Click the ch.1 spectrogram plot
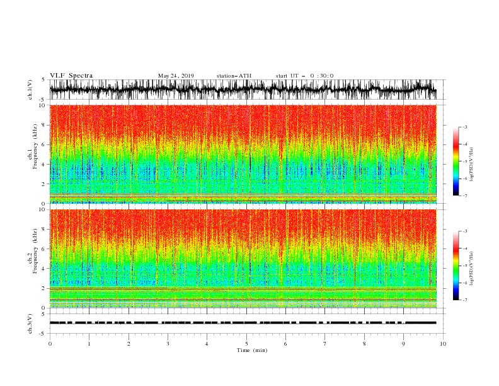499x386 pixels. tap(243, 154)
